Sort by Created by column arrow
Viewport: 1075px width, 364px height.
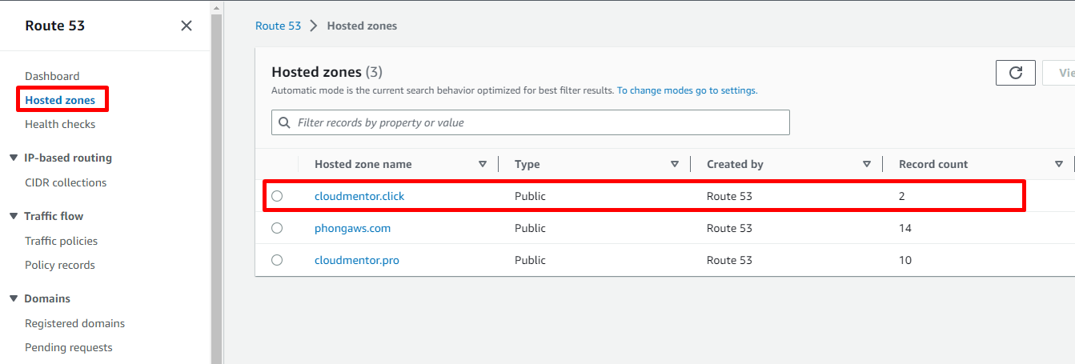point(866,164)
